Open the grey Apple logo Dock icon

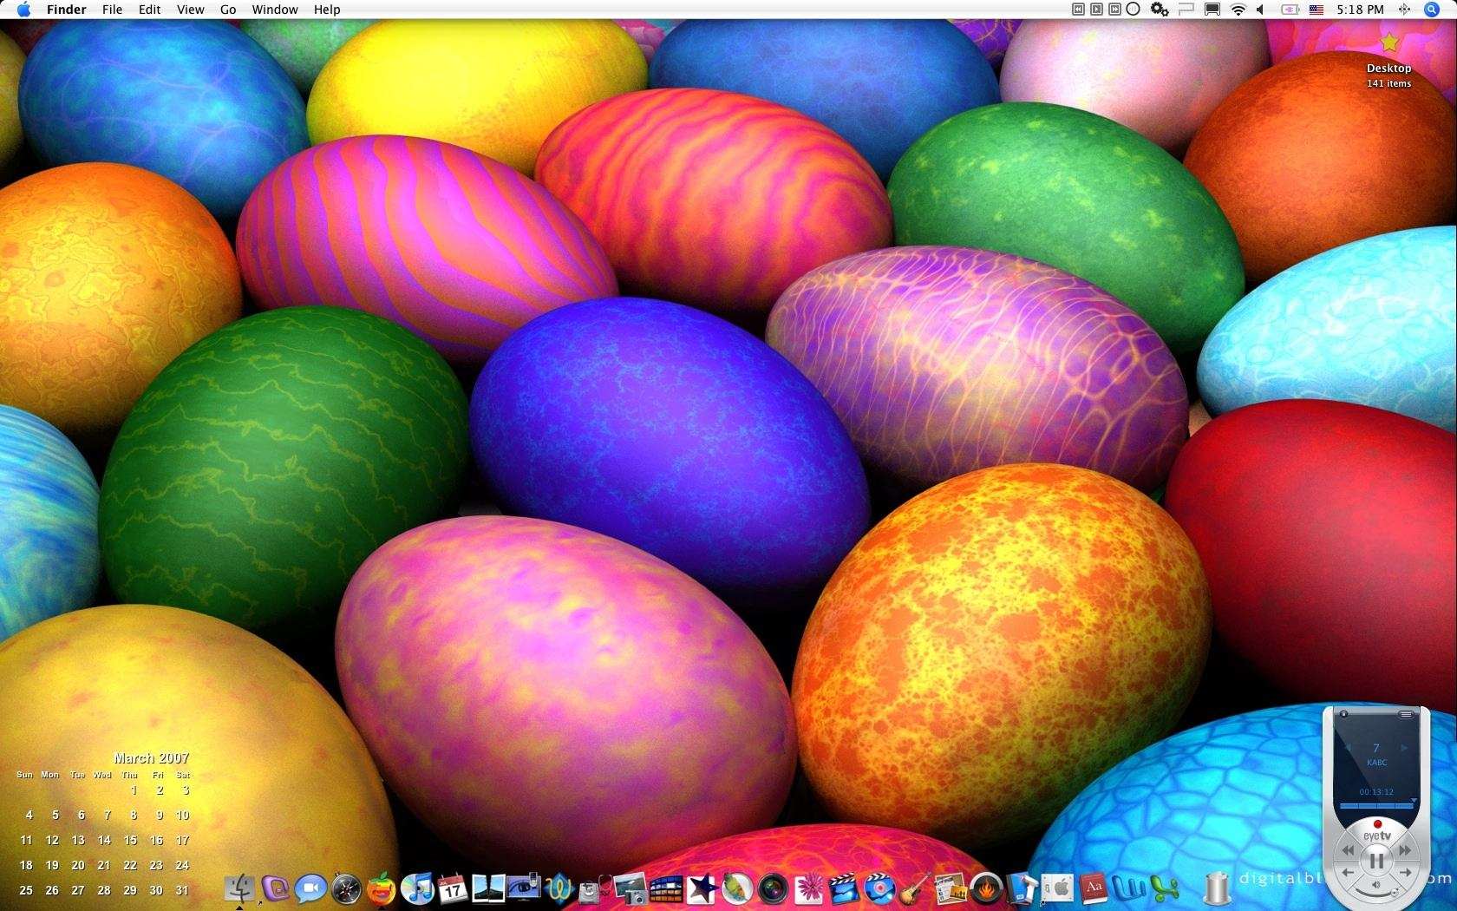[1057, 888]
